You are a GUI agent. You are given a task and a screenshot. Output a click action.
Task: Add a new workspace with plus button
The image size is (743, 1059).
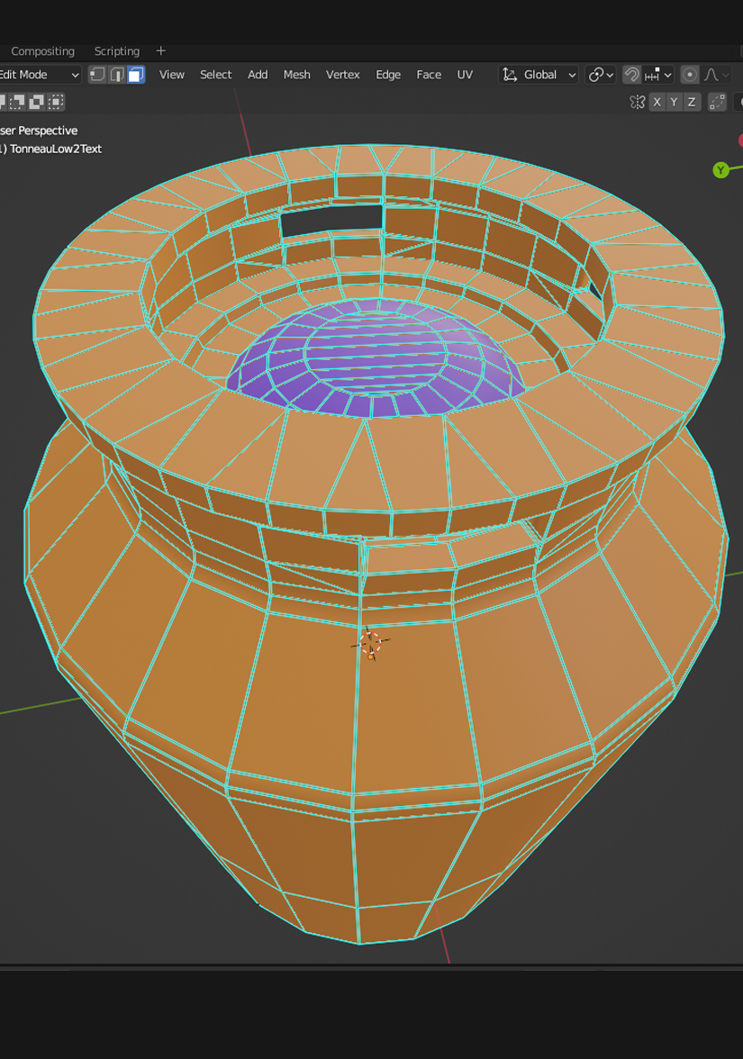pyautogui.click(x=161, y=51)
